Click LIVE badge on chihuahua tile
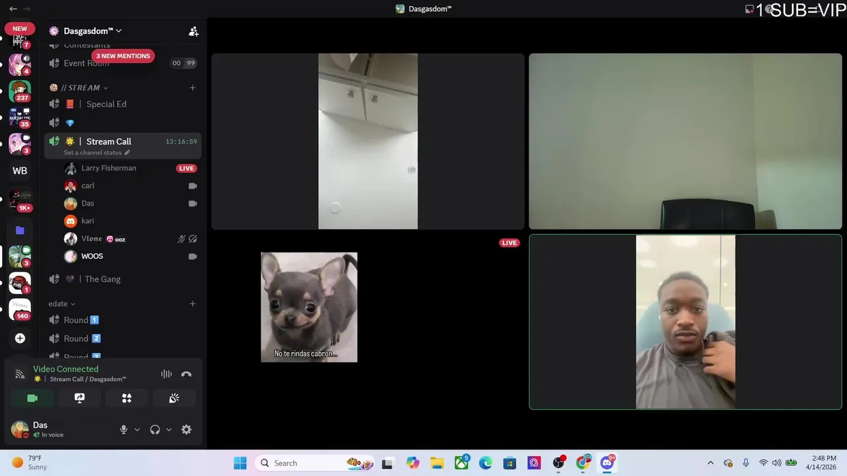847x476 pixels. [x=509, y=243]
